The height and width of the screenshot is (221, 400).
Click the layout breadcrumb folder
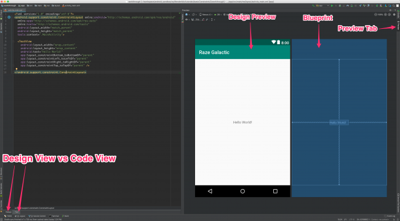[56, 6]
